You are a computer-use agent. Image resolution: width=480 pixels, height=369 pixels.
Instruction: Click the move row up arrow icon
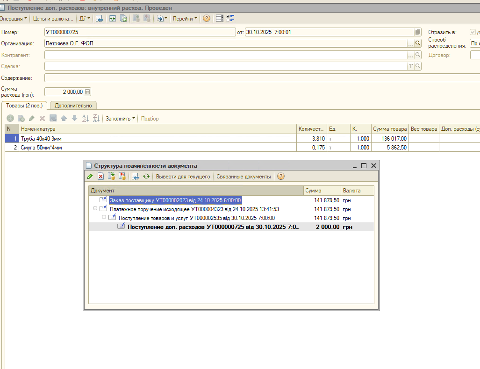(64, 119)
